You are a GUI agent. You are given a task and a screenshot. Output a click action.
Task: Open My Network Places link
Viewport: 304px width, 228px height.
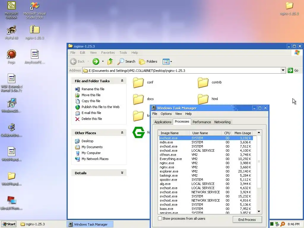pyautogui.click(x=95, y=159)
